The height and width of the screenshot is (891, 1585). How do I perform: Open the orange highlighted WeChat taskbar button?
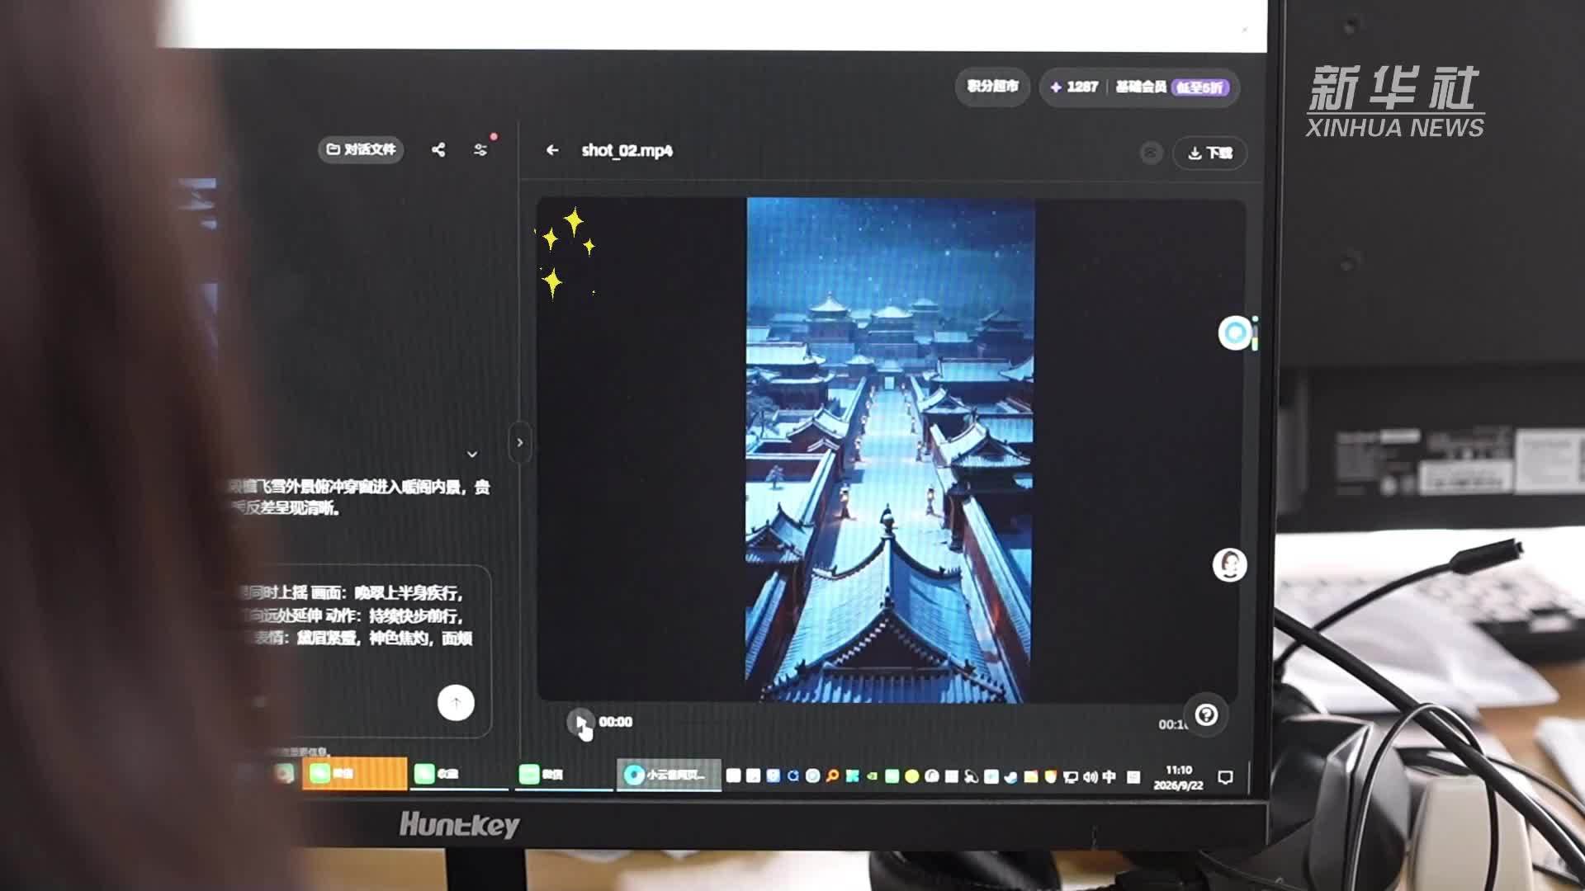click(354, 774)
